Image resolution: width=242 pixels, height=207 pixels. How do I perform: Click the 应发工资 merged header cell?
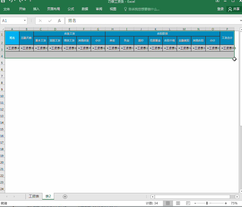[70, 34]
